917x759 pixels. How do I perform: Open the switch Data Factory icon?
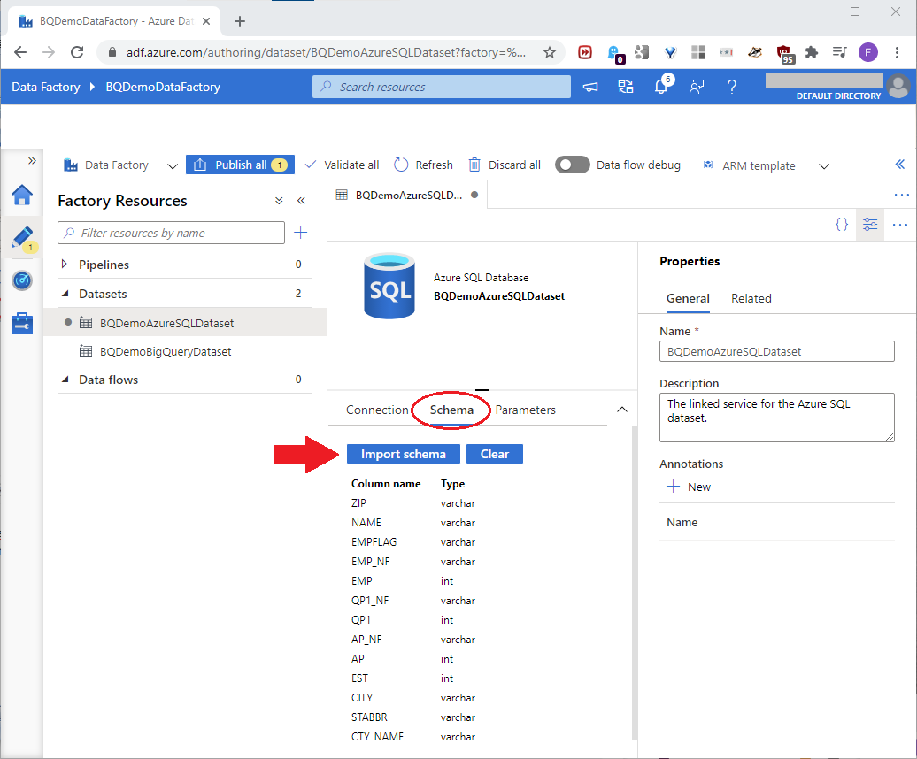tap(626, 87)
